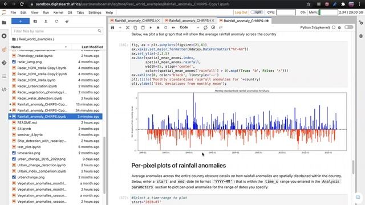Select Rainfall_anomaly_CHIRPS.ipynb in file list
365x205 pixels.
pos(55,116)
